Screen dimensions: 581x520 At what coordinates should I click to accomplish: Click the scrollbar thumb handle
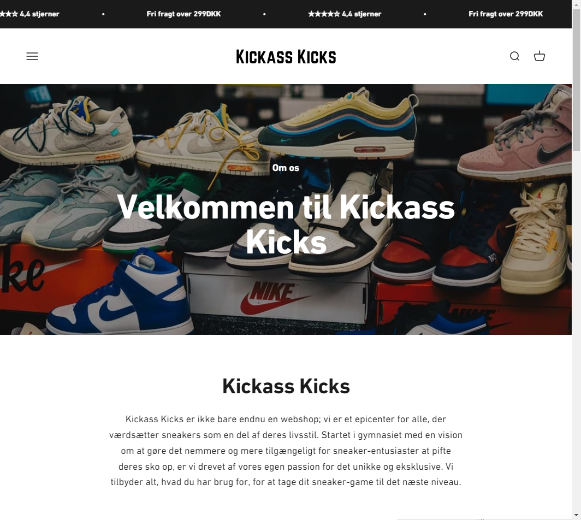click(576, 80)
